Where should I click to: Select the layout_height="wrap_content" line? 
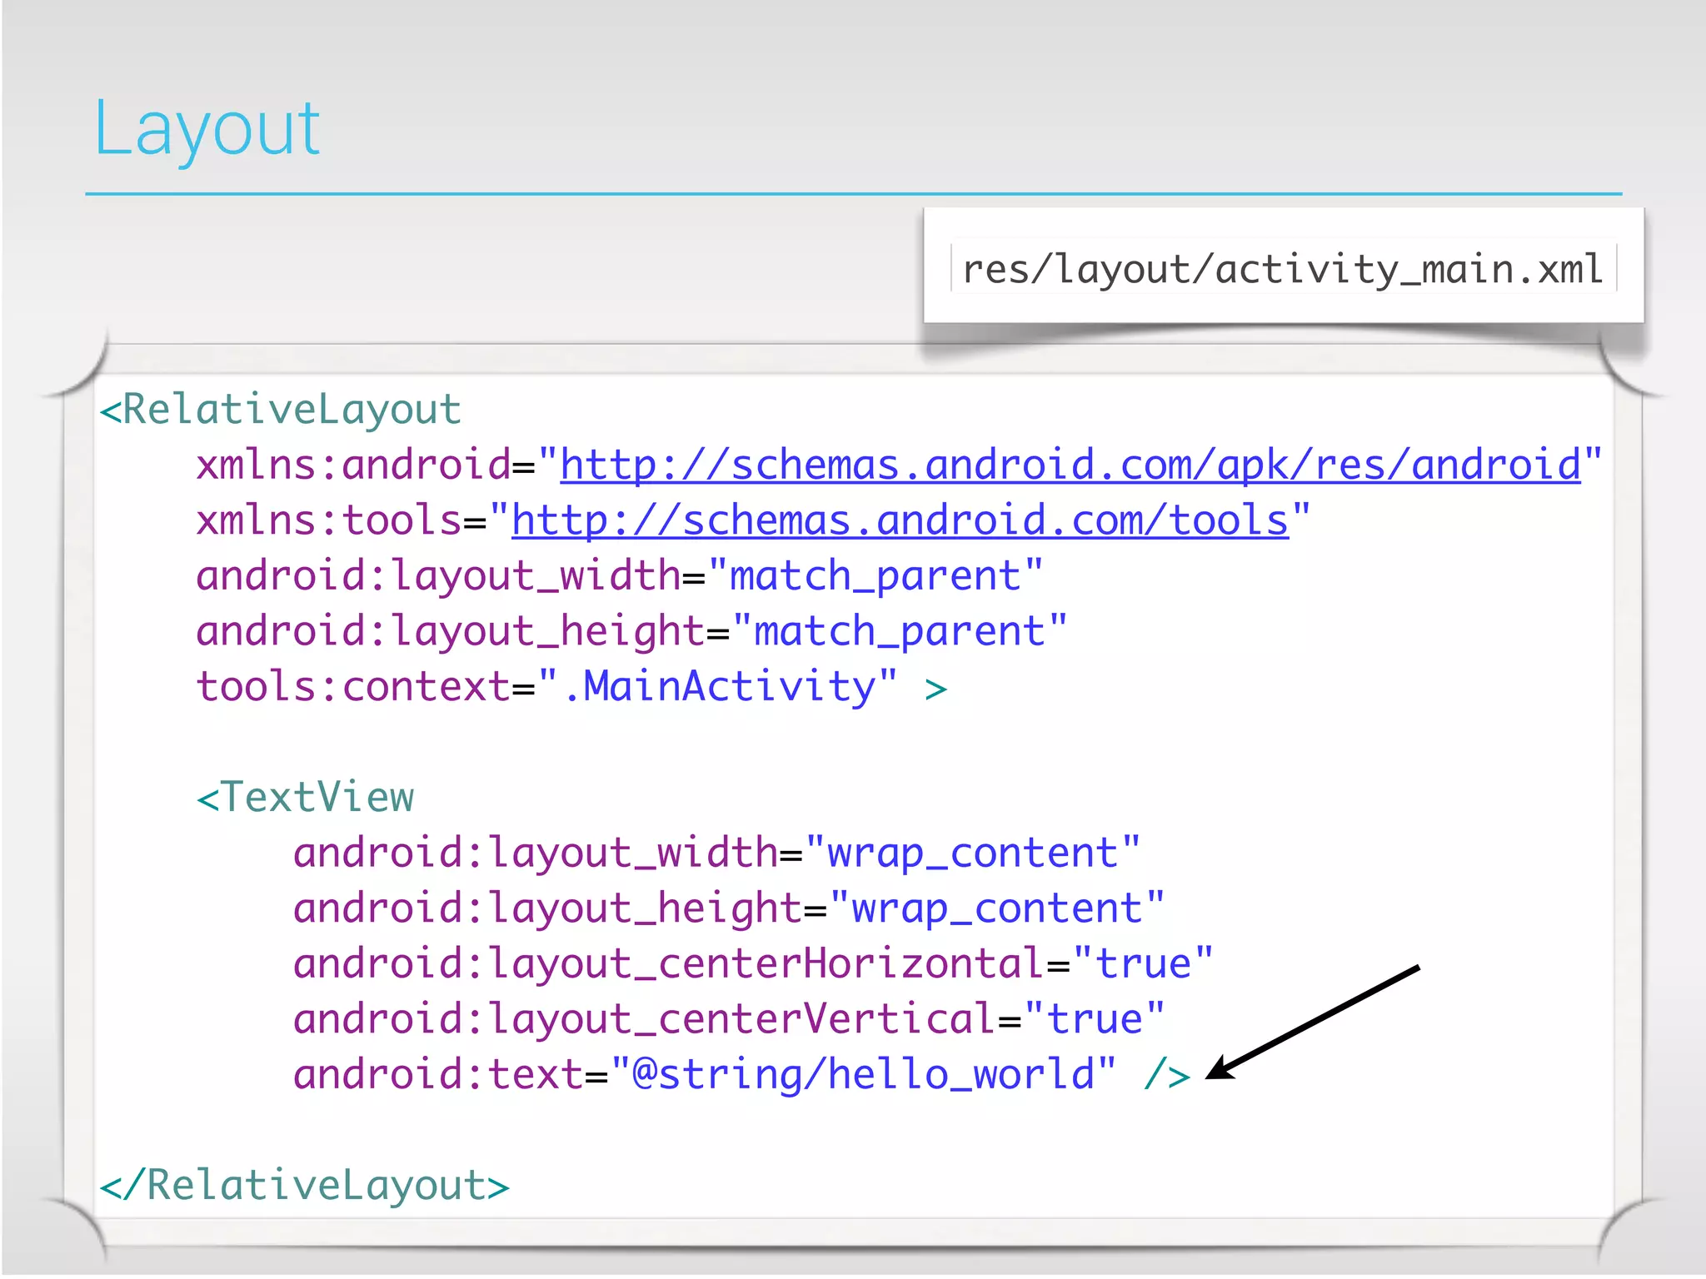point(729,908)
